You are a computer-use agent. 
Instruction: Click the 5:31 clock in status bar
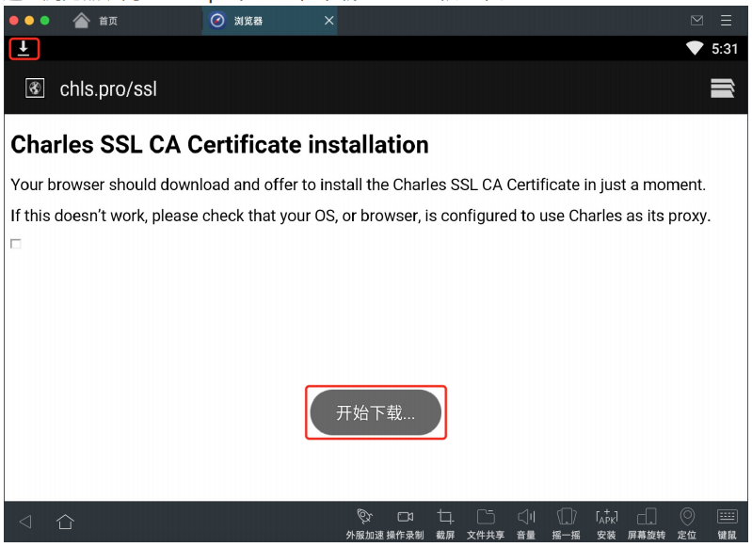click(x=724, y=48)
